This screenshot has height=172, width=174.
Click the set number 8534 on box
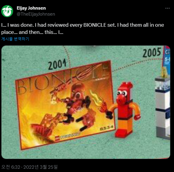[107, 128]
